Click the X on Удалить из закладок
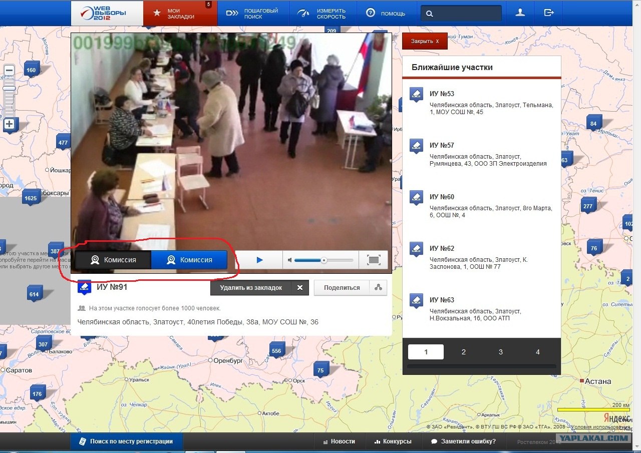This screenshot has width=641, height=453. [299, 288]
